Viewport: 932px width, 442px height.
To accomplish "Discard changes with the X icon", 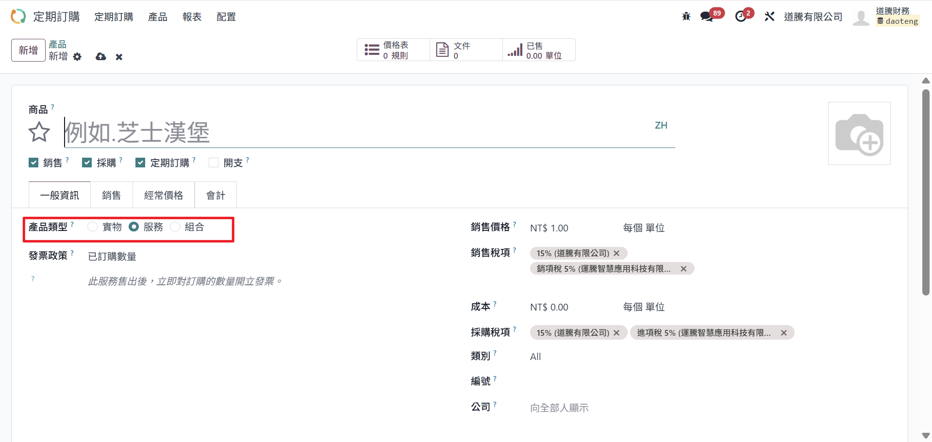I will (119, 57).
